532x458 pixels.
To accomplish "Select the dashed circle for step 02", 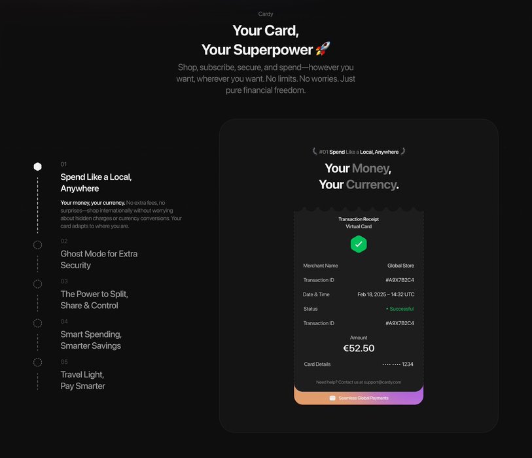I will coord(38,245).
